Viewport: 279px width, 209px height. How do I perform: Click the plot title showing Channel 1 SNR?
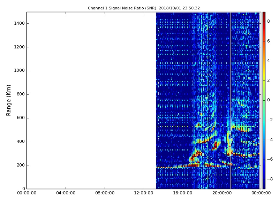(144, 8)
